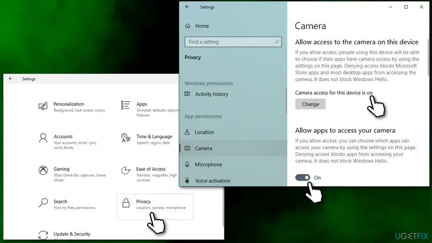Click the Change button for camera access

click(310, 104)
